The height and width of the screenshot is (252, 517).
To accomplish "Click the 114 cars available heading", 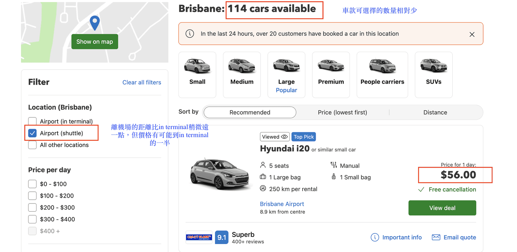I will pos(272,9).
